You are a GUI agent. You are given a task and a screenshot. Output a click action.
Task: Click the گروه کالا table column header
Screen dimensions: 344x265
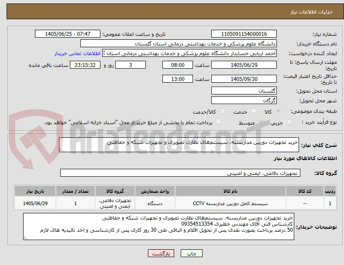coord(115,191)
